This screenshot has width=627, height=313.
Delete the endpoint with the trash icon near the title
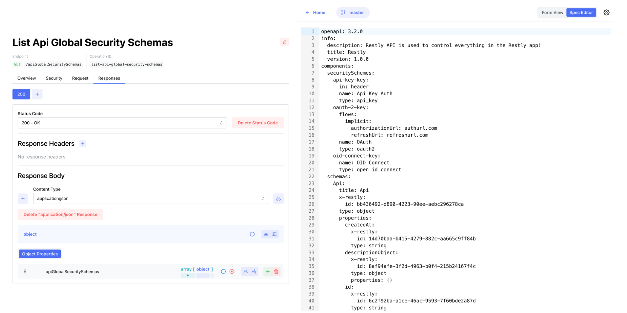[284, 42]
